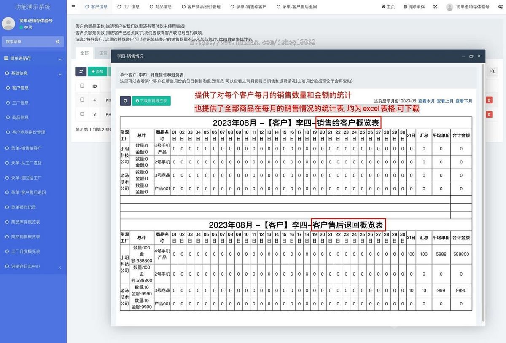Click the trash icon for row ID 4
506x343 pixels.
pos(488,100)
